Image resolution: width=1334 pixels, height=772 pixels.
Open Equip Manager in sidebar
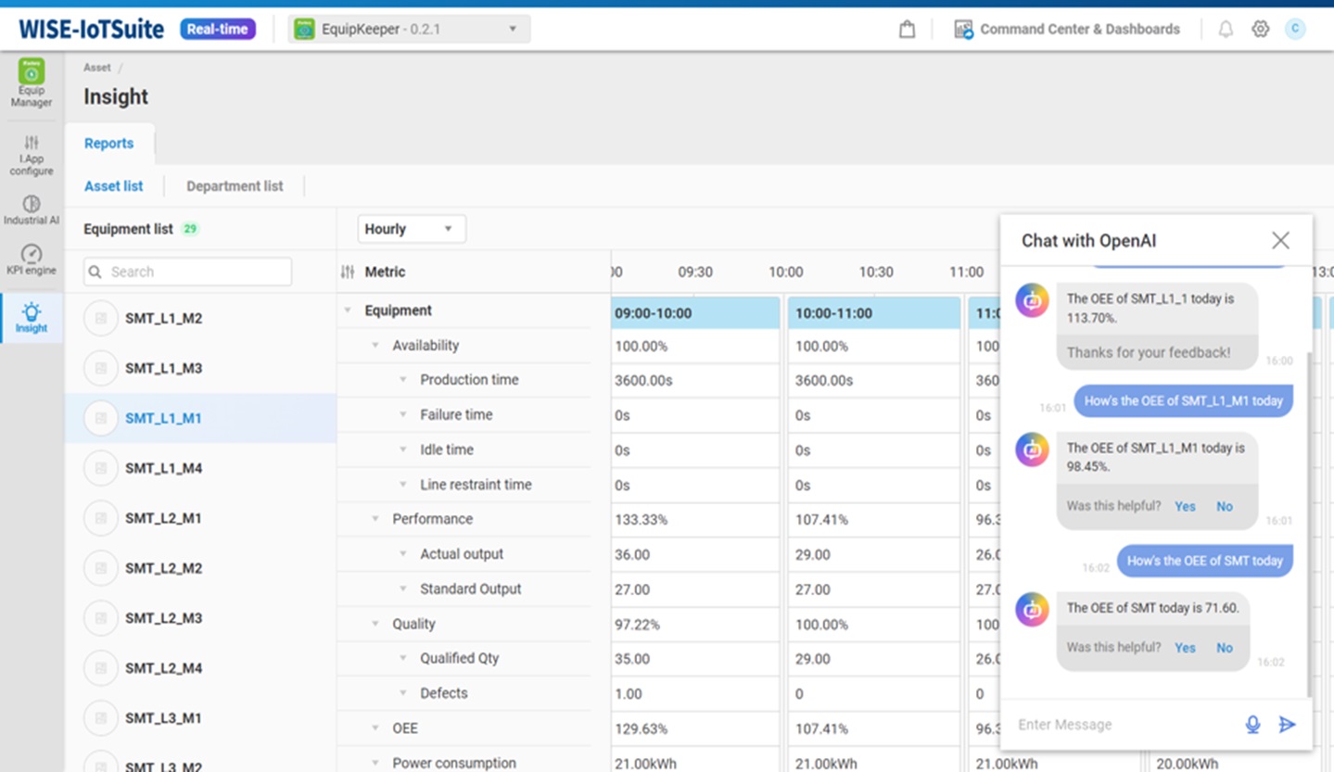coord(32,82)
